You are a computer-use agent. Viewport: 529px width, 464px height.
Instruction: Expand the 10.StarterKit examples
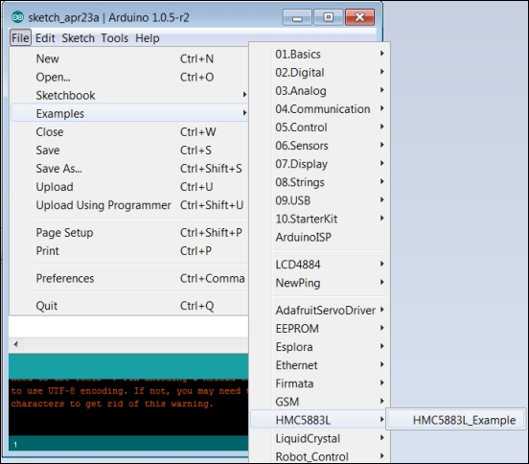320,219
